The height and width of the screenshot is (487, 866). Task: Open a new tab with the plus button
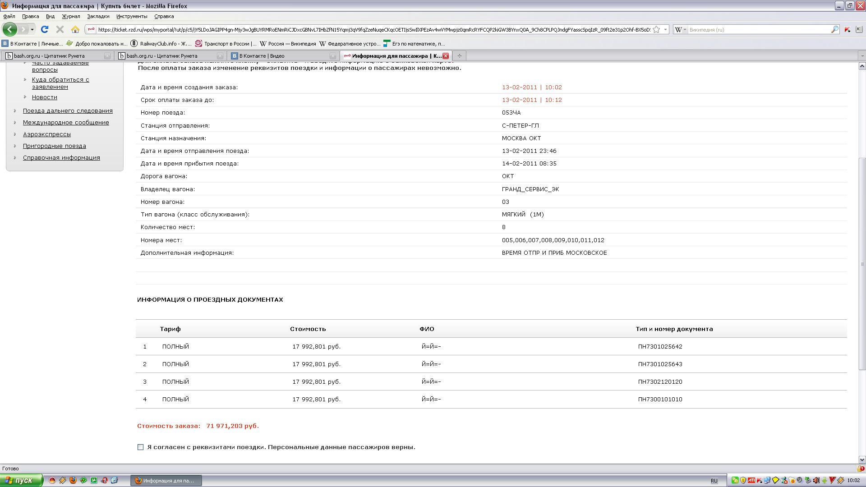pos(459,55)
